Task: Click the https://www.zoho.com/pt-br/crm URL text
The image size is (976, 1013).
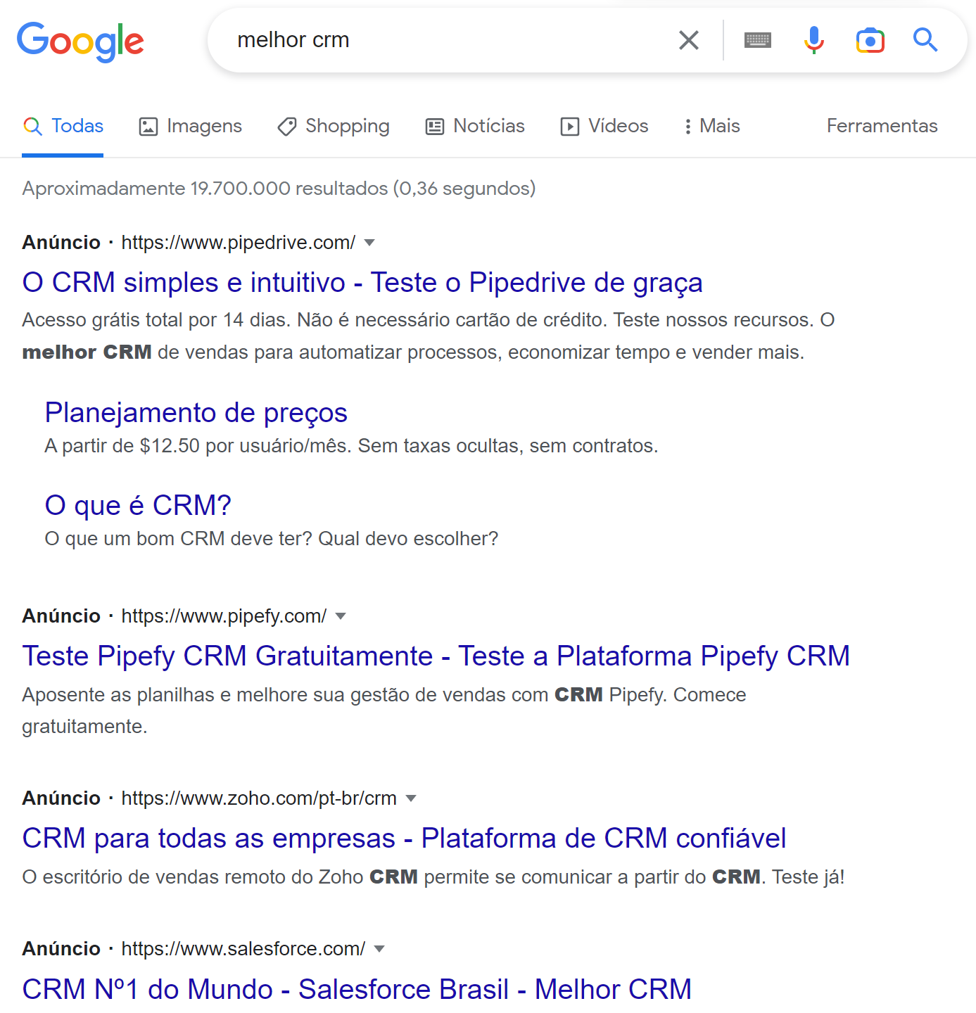Action: (259, 798)
